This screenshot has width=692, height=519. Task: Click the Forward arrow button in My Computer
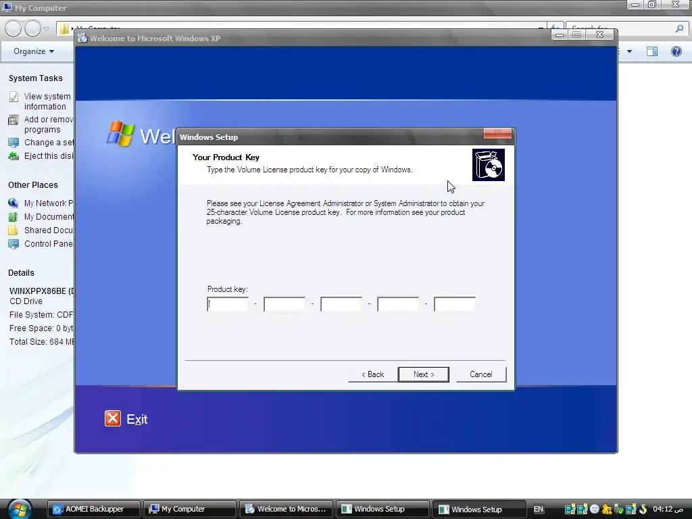pyautogui.click(x=32, y=28)
